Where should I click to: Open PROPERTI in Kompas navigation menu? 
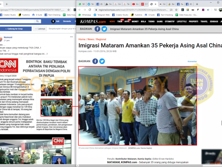[x=194, y=22]
